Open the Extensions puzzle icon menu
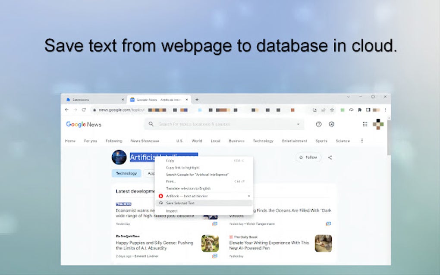Viewport: 440px width, 275px height. [359, 110]
